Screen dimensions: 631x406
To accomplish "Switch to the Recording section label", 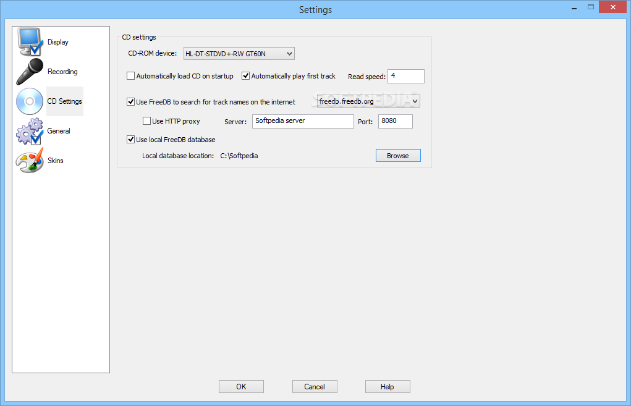I will pos(62,72).
